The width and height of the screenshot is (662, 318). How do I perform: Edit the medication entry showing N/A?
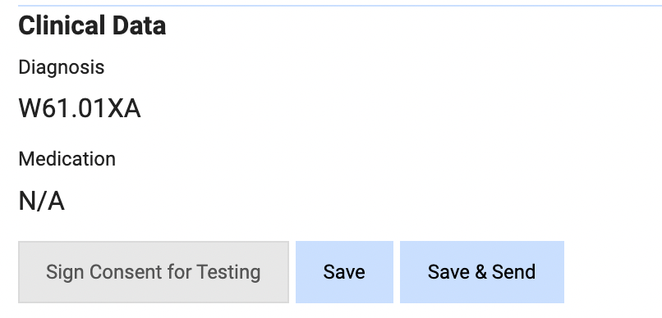(42, 201)
